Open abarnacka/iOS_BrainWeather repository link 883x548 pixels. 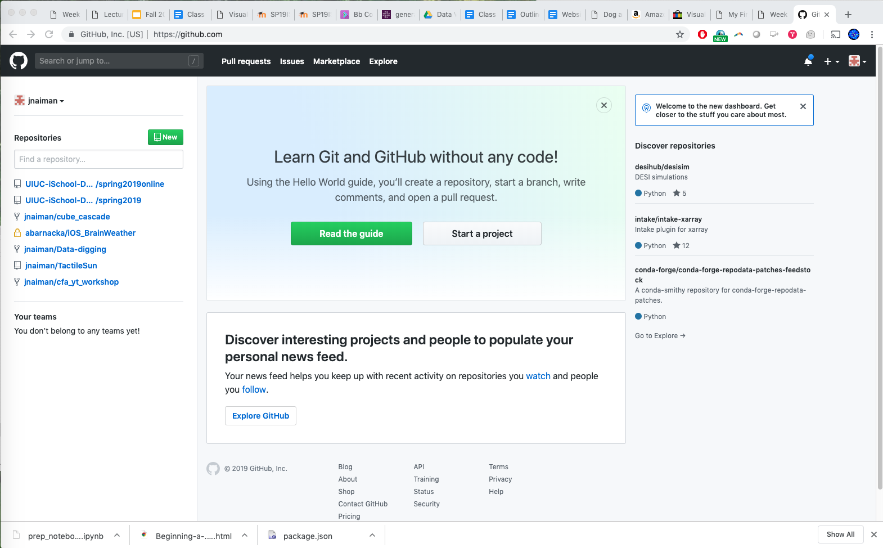click(x=80, y=233)
